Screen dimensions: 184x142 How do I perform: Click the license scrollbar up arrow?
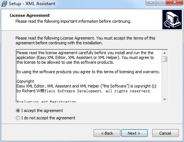tap(165, 53)
